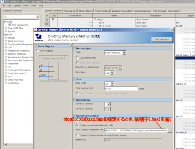Collapse the Block Diagram panel
This screenshot has width=195, height=149.
click(x=37, y=46)
